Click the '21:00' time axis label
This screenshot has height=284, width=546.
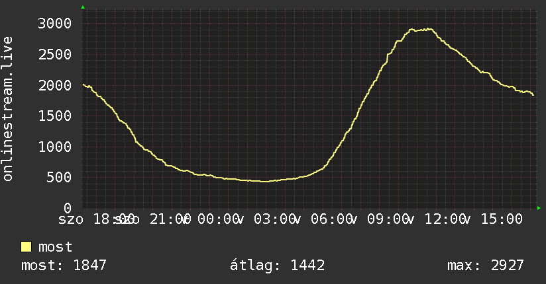(170, 219)
